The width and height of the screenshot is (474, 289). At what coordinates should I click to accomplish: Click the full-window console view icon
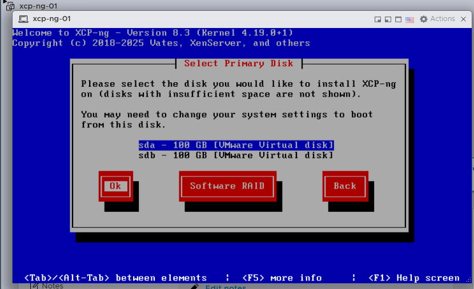[x=398, y=19]
